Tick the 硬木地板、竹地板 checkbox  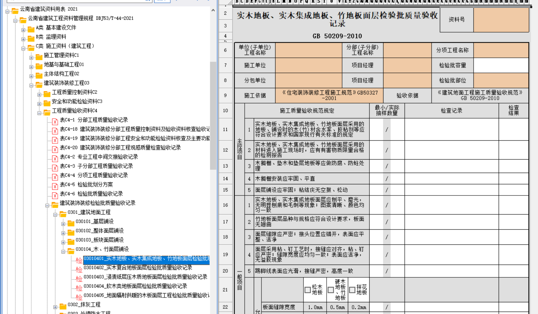tap(331, 290)
